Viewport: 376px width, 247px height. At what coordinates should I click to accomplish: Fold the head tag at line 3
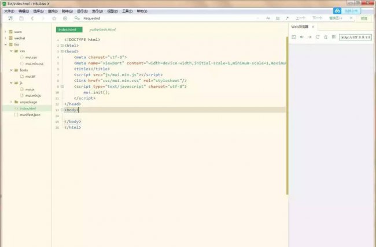(62, 51)
